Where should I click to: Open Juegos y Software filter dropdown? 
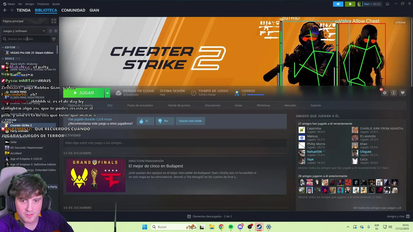[24, 31]
